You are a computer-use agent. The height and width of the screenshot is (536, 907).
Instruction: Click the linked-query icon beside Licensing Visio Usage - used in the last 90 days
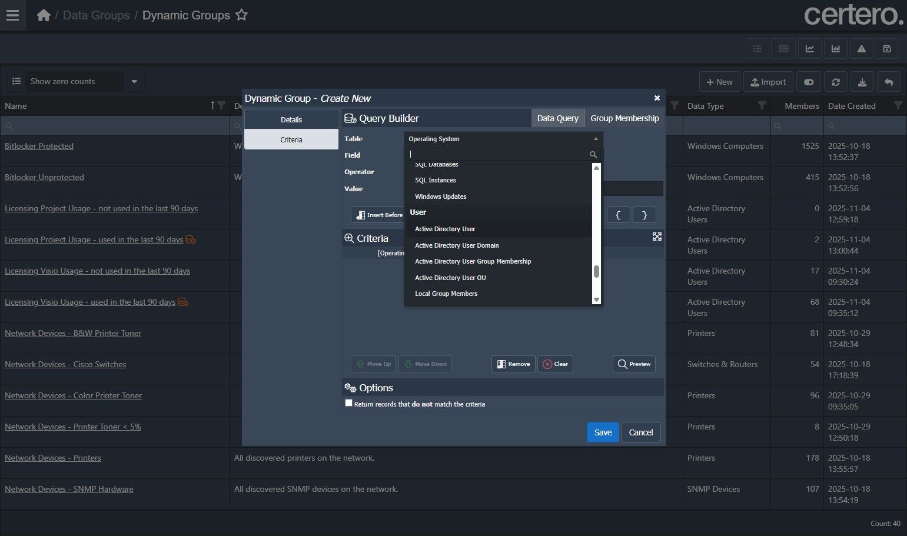point(183,302)
